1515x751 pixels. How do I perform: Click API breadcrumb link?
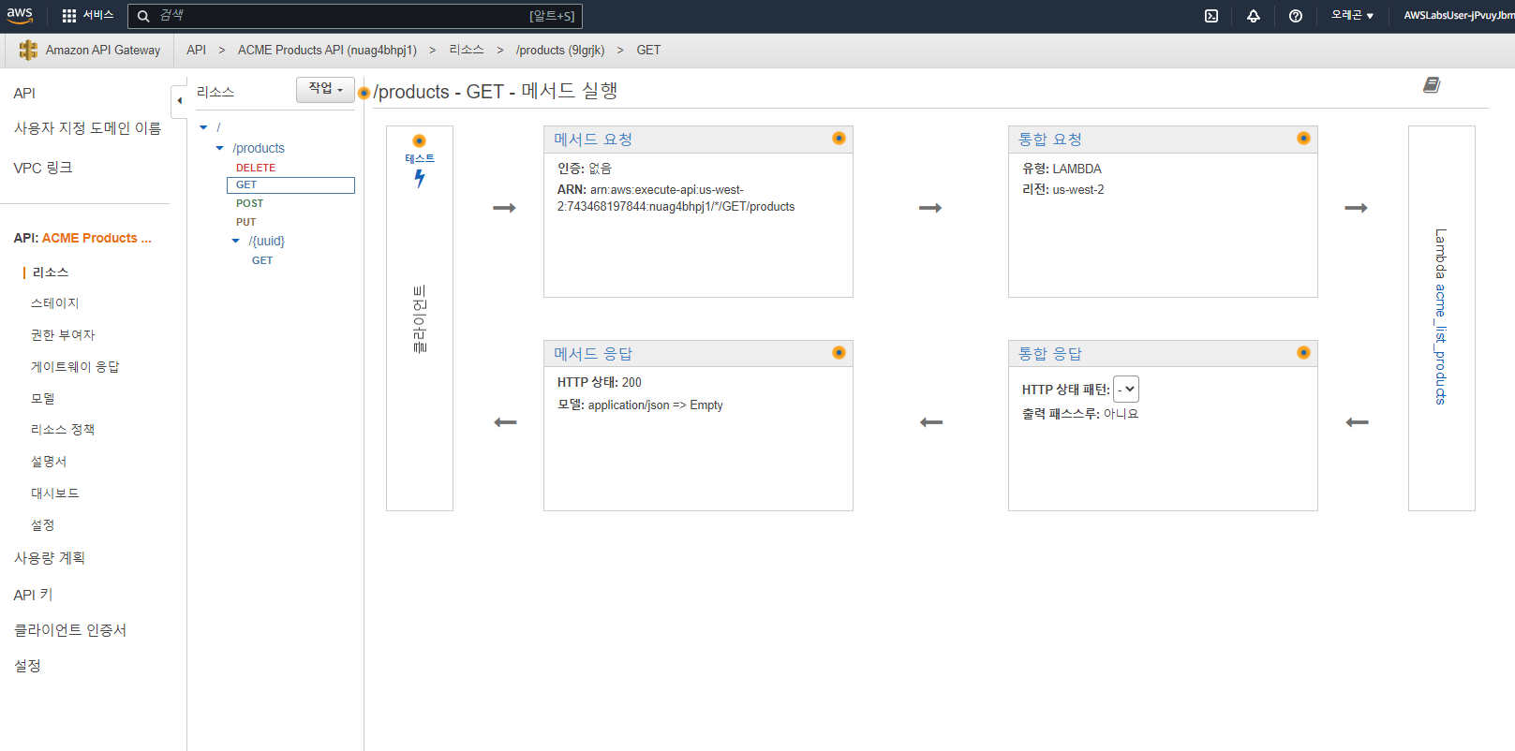[196, 50]
